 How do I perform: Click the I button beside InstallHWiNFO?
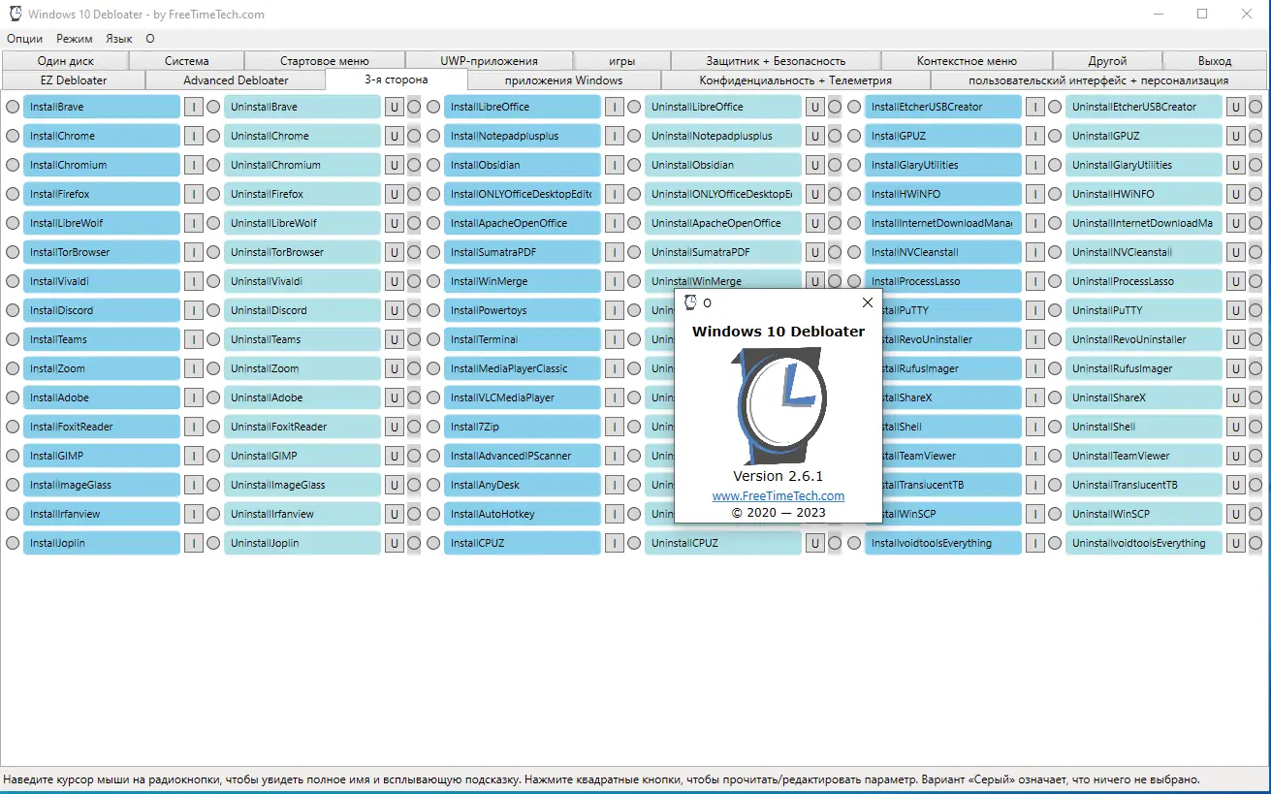tap(1034, 194)
